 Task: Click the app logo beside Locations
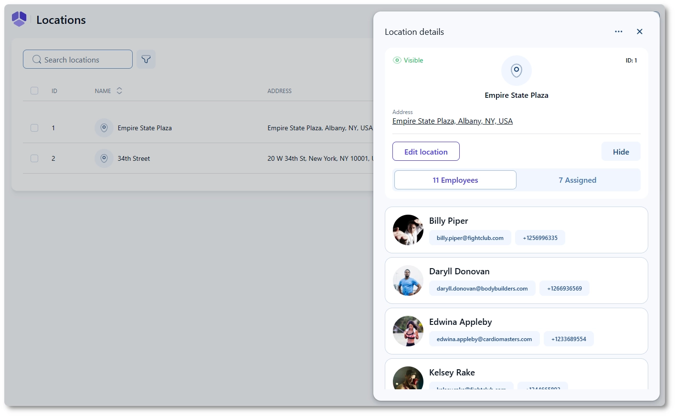point(19,19)
